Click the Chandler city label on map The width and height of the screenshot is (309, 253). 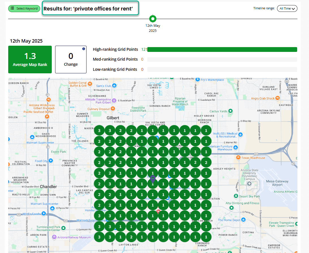pos(48,186)
